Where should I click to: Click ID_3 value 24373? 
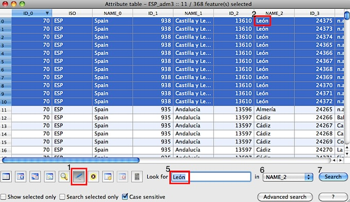click(x=314, y=29)
